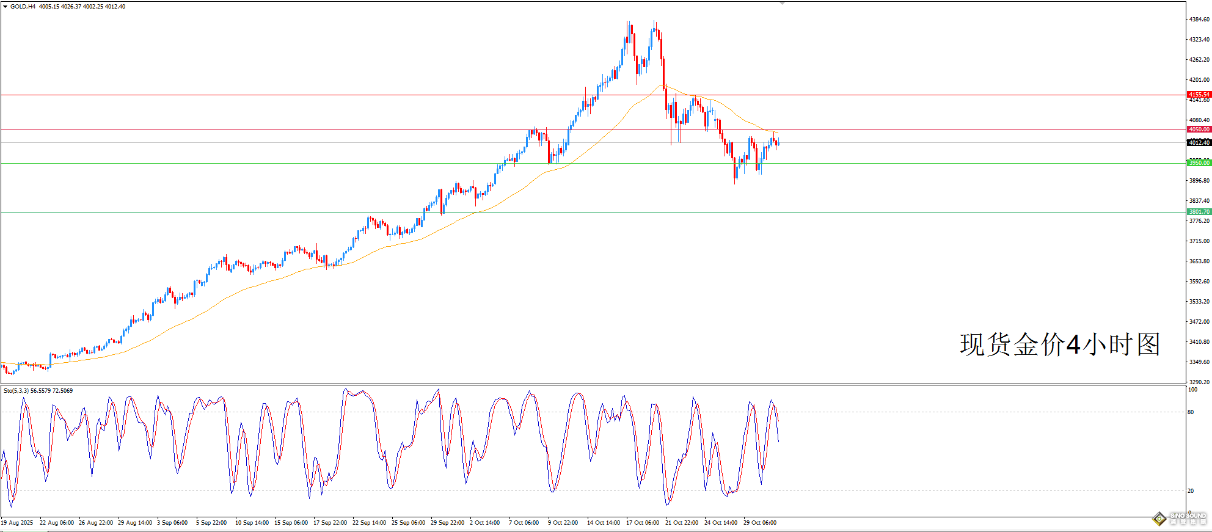Select the green 3950.00 price level tag
The height and width of the screenshot is (532, 1212).
coord(1199,163)
